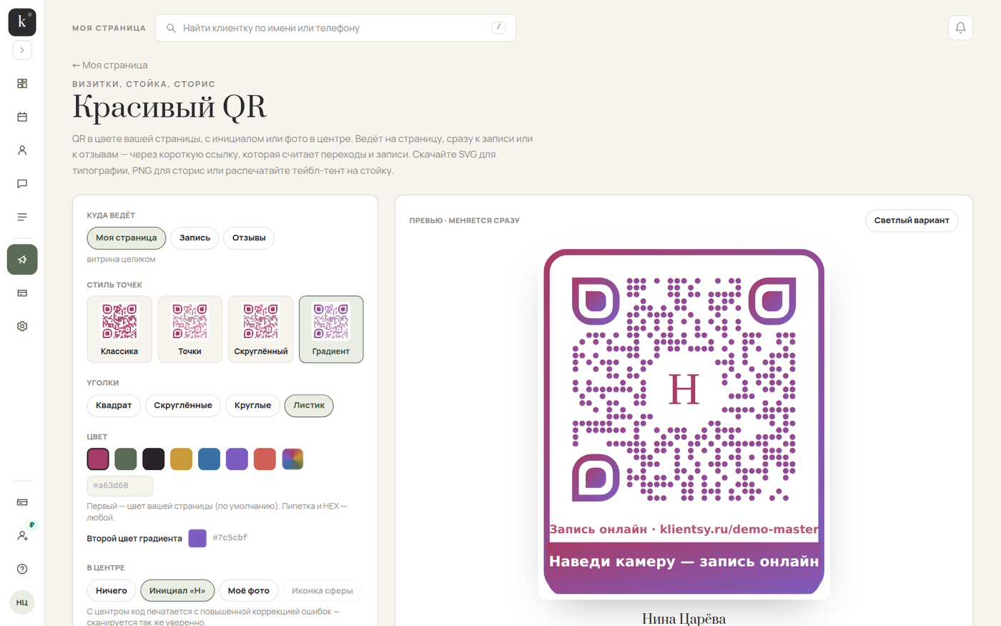Open the НЦ profile avatar
Screen dimensions: 1001x626
[x=22, y=602]
